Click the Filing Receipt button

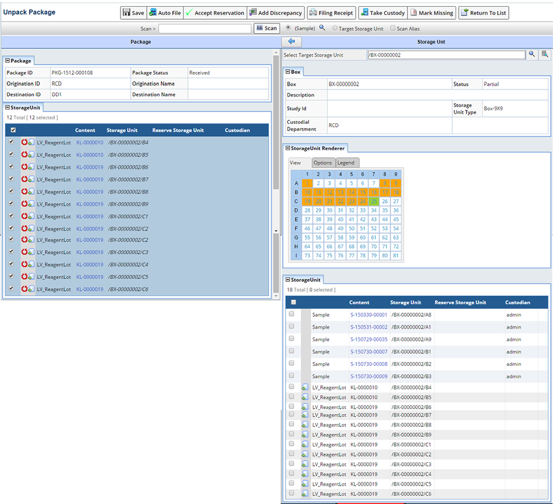331,13
